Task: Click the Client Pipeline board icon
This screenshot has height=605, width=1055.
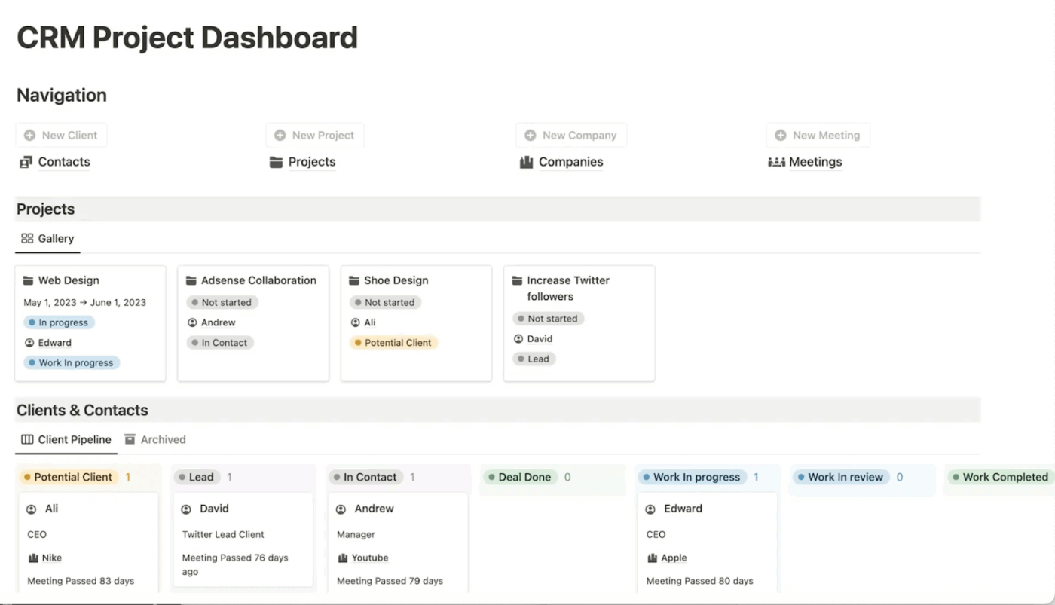Action: tap(28, 439)
